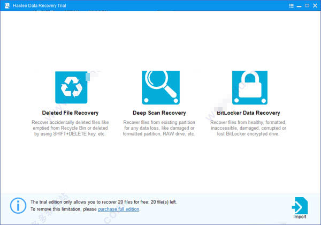Click the Import label
321x225 pixels.
(300, 217)
